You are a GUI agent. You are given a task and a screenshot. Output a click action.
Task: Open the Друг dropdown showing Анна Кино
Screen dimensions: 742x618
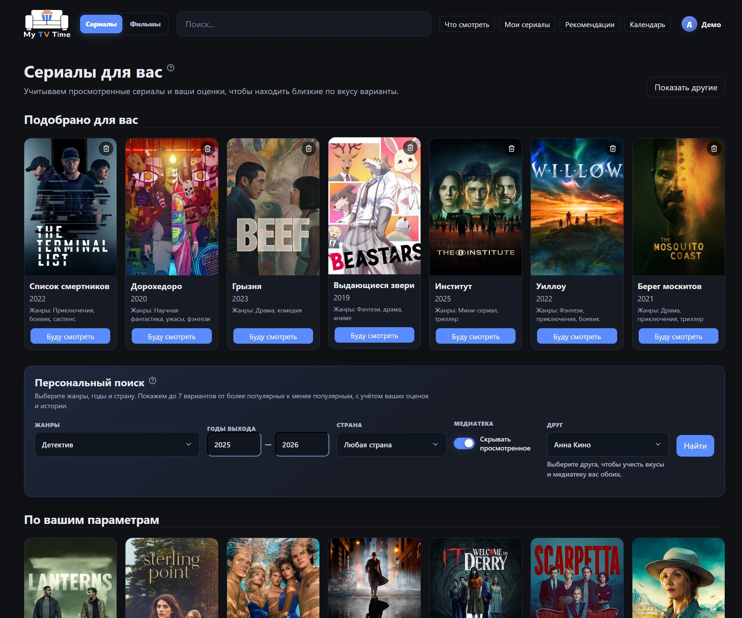608,445
